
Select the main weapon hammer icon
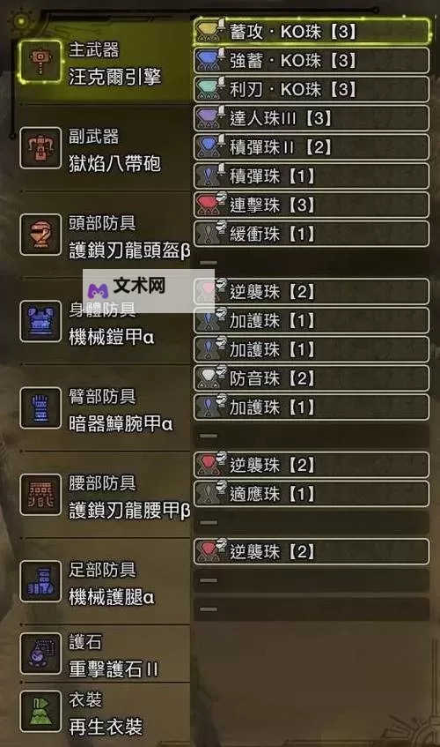click(40, 62)
